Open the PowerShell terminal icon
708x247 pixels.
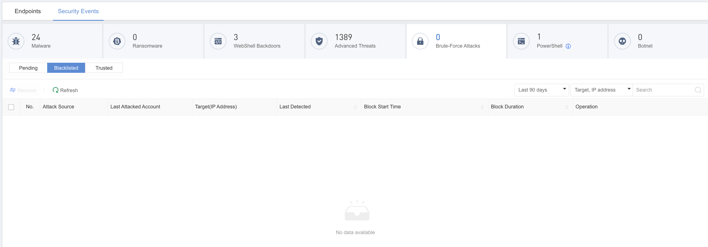pos(521,41)
